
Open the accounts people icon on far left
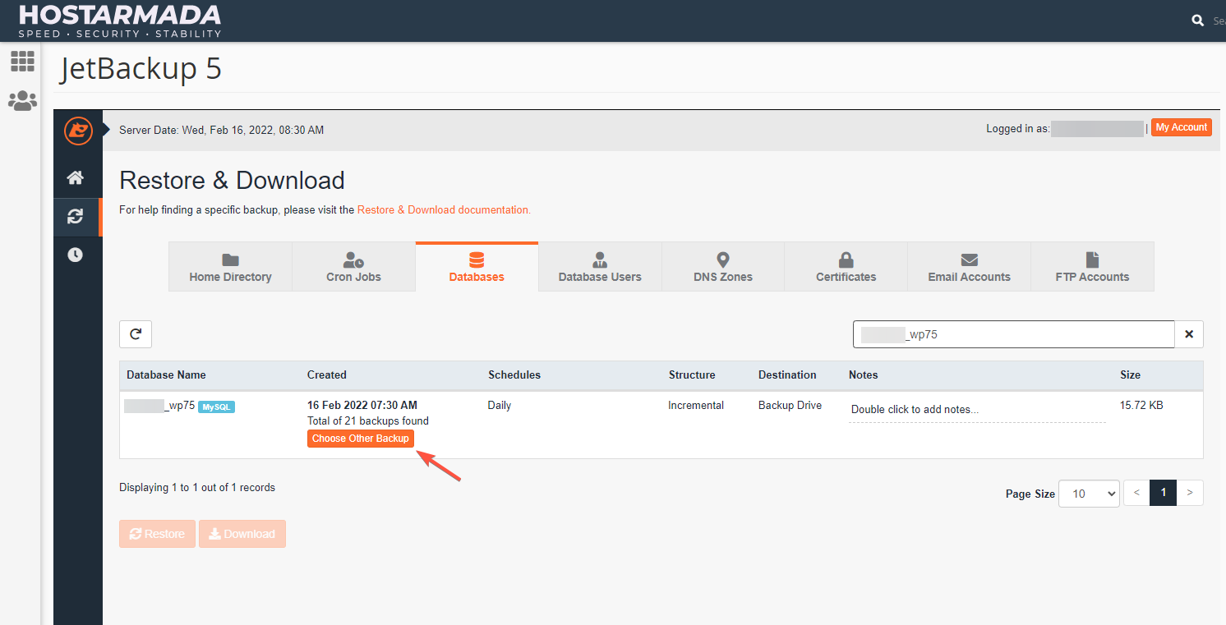pos(22,100)
